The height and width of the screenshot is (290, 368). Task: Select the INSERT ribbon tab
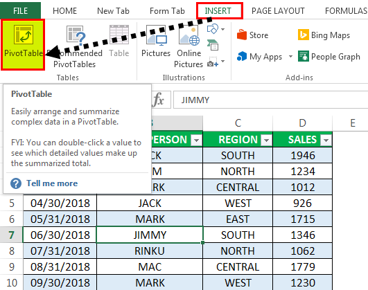tap(218, 11)
